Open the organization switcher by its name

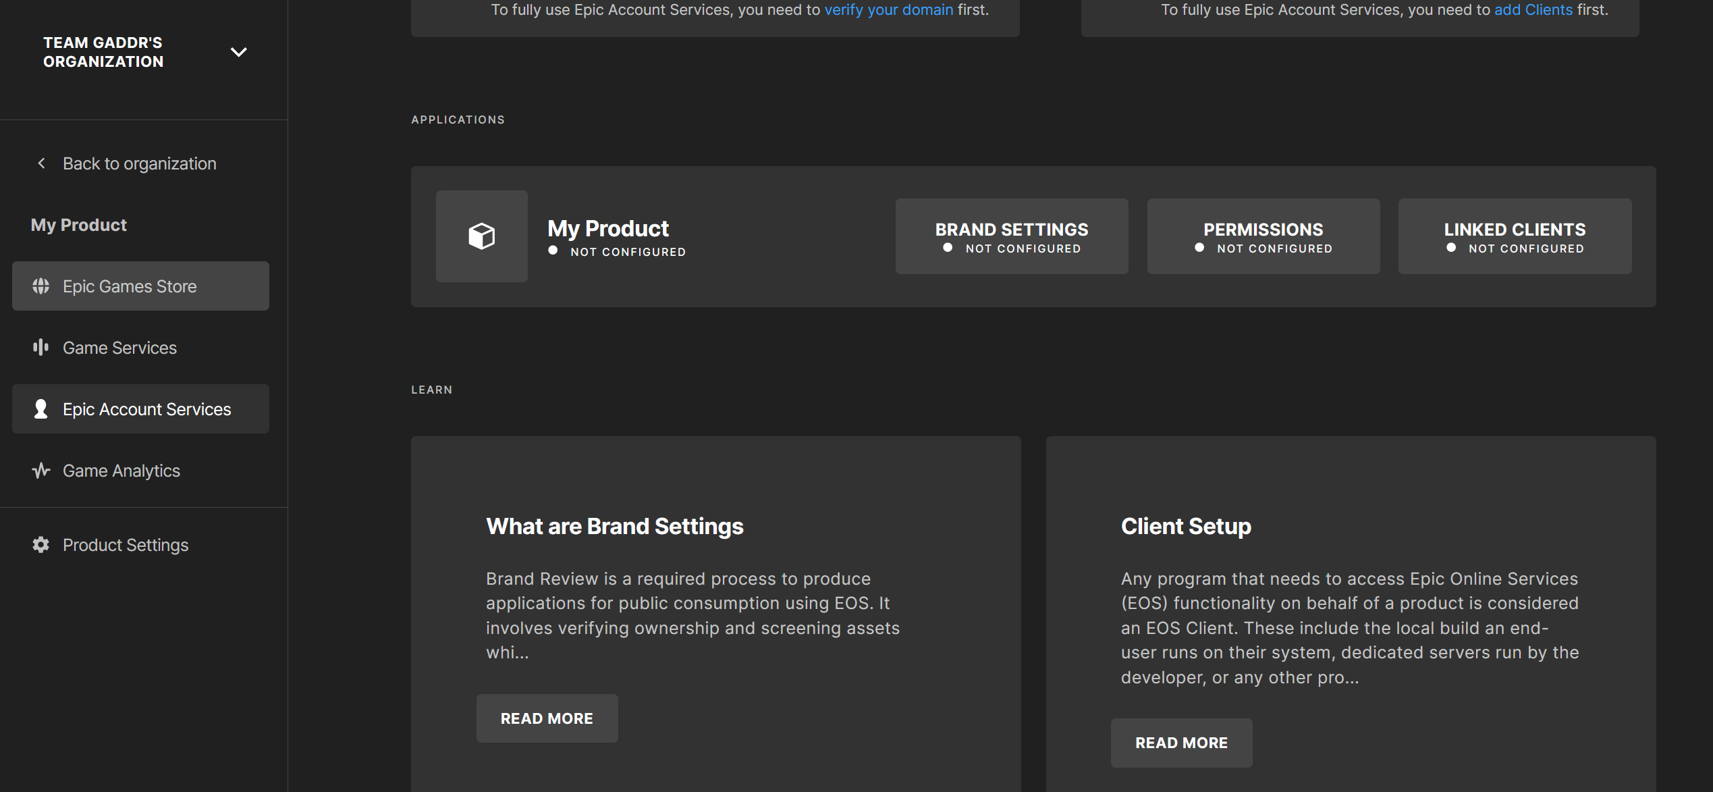(103, 52)
